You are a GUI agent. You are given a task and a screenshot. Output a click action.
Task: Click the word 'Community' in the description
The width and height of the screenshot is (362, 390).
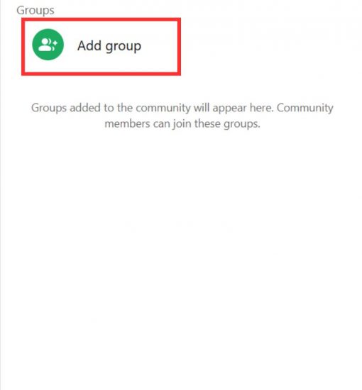(x=305, y=108)
